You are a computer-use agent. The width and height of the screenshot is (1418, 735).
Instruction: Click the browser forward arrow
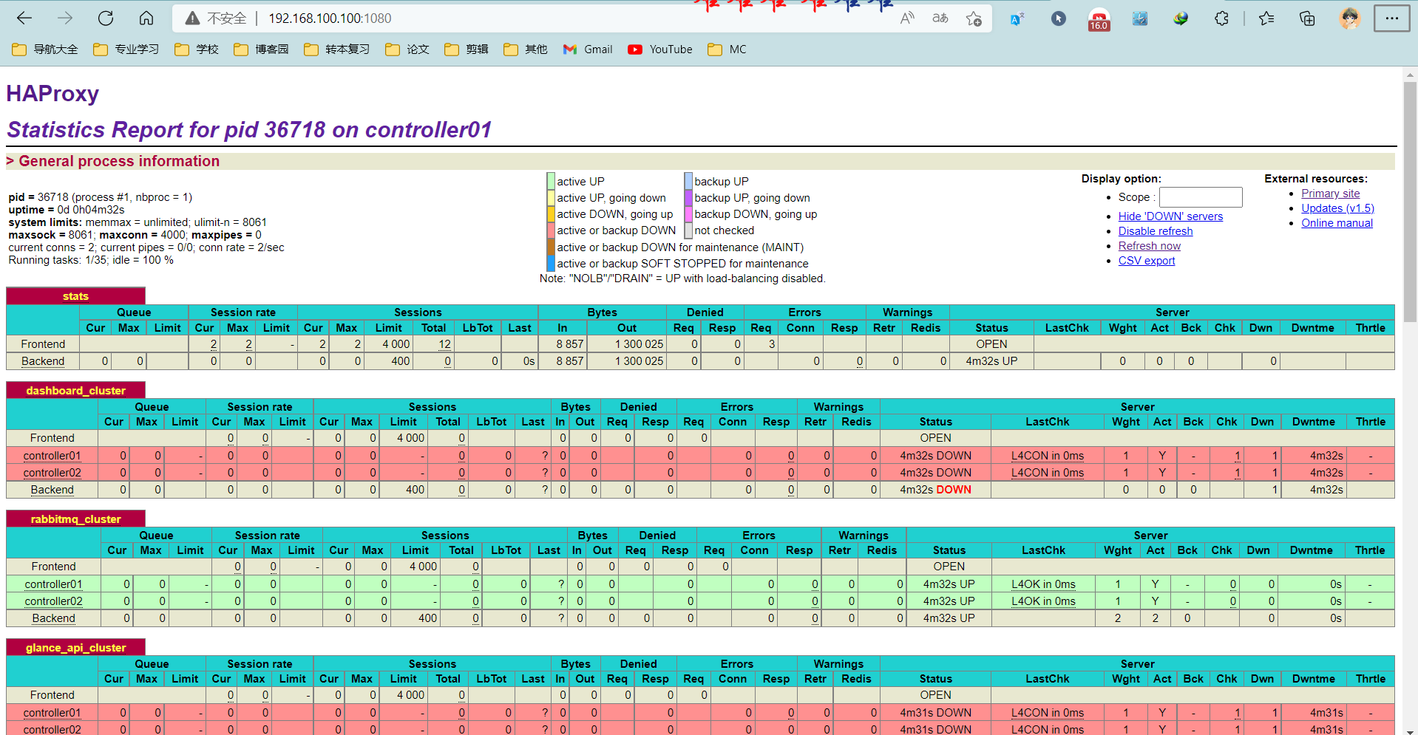tap(65, 18)
